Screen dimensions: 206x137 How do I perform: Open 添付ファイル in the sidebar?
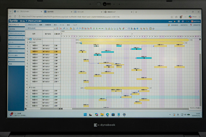(x=16, y=51)
